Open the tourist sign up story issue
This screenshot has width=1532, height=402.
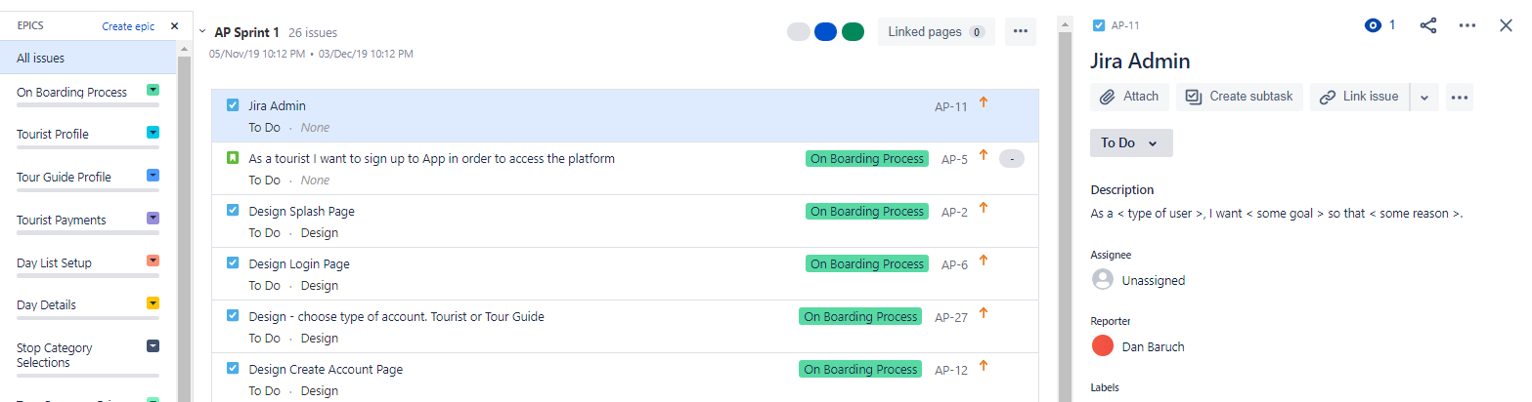(x=431, y=158)
